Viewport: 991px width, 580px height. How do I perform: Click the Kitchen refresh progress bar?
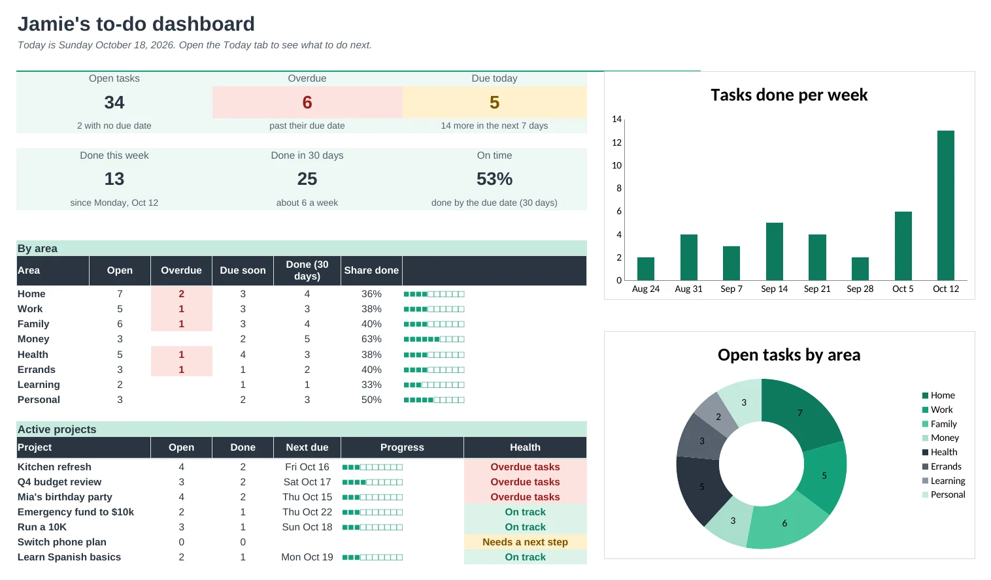pos(373,468)
